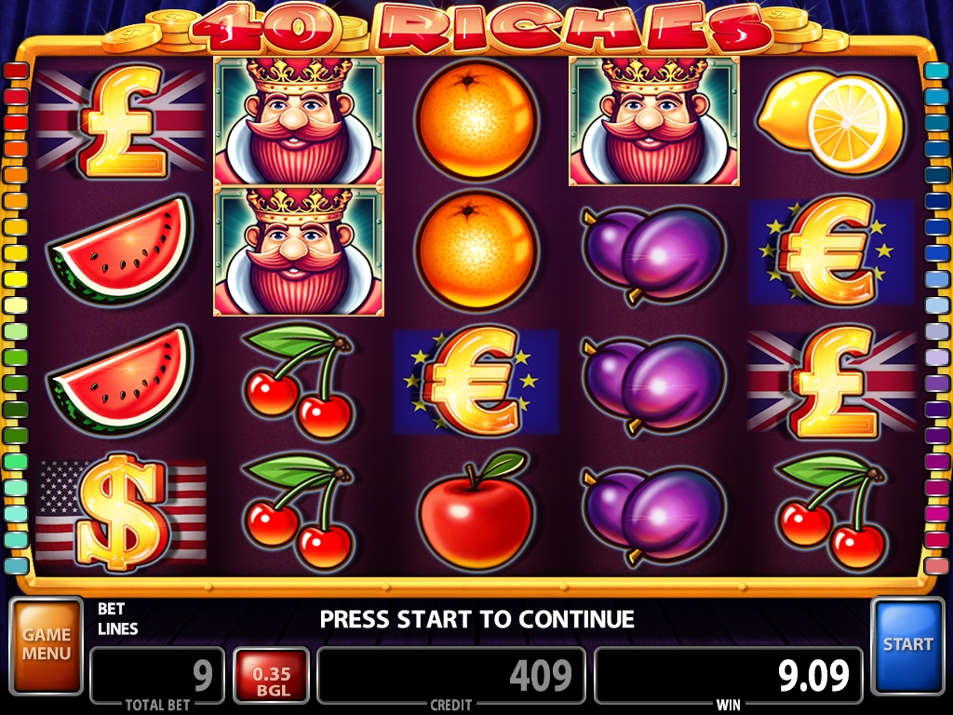
Task: Click the lemon symbol on the reels
Action: 831,122
